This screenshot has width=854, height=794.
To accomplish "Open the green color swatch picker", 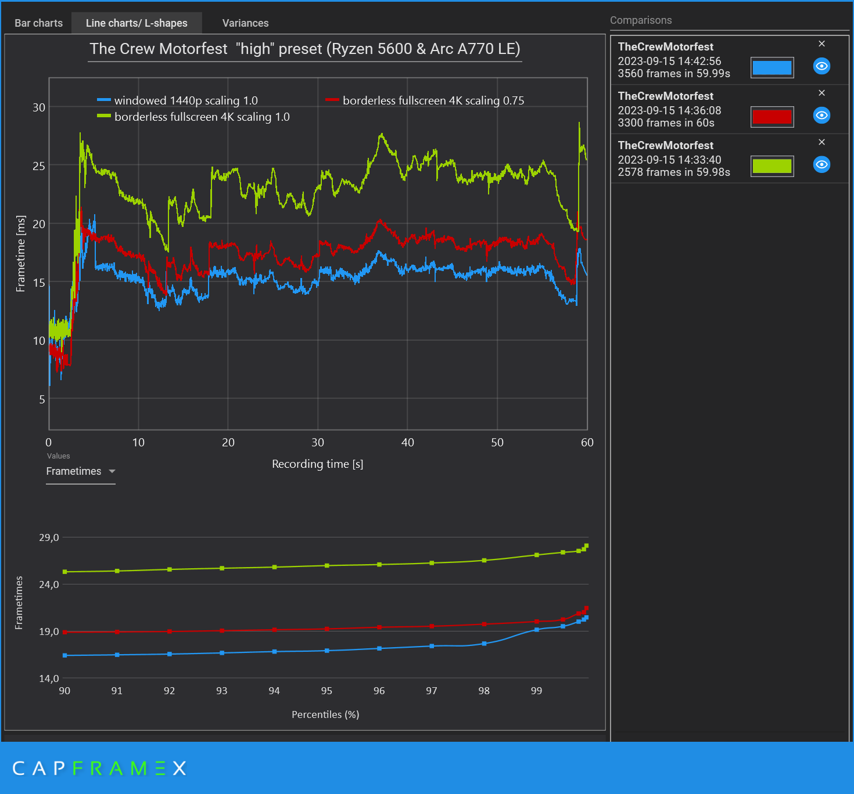I will [772, 167].
